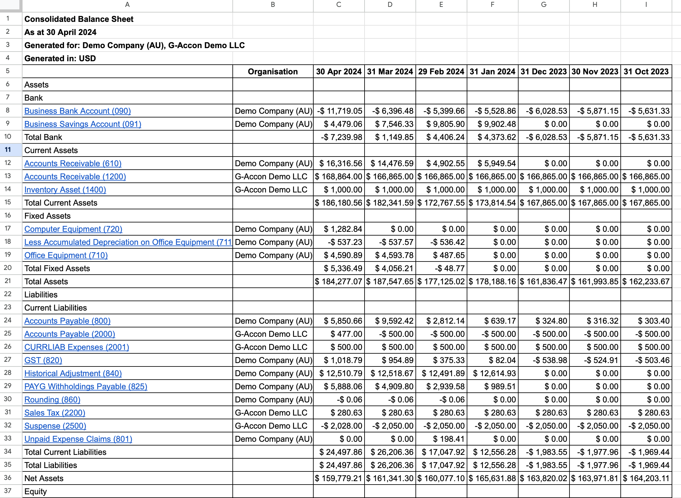
Task: Select the 'Generated in: USD' cell
Action: [x=127, y=58]
